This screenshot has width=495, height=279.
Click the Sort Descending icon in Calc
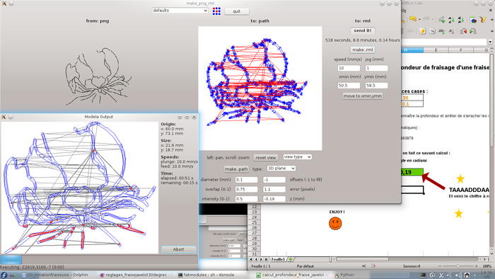point(461,20)
